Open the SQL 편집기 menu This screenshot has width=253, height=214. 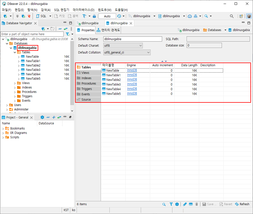[62, 10]
